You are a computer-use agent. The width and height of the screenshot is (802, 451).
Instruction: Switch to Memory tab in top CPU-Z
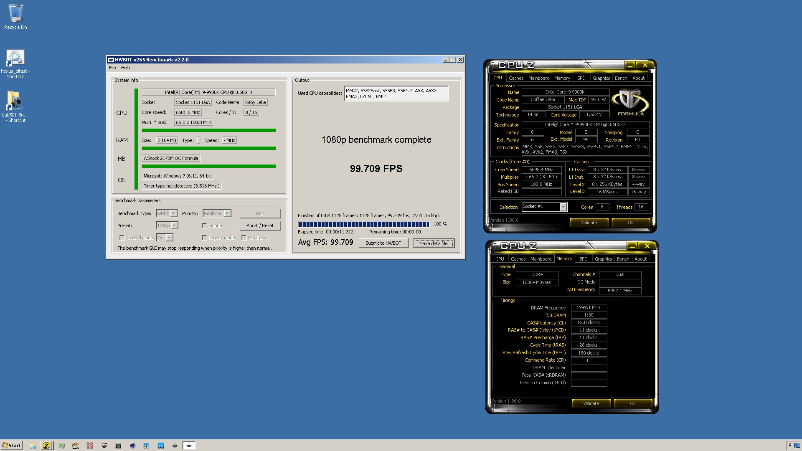[x=562, y=78]
